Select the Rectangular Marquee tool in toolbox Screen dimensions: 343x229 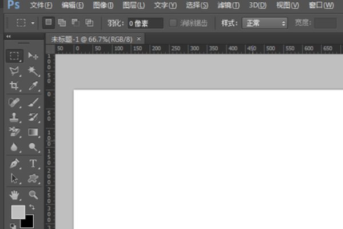point(14,56)
